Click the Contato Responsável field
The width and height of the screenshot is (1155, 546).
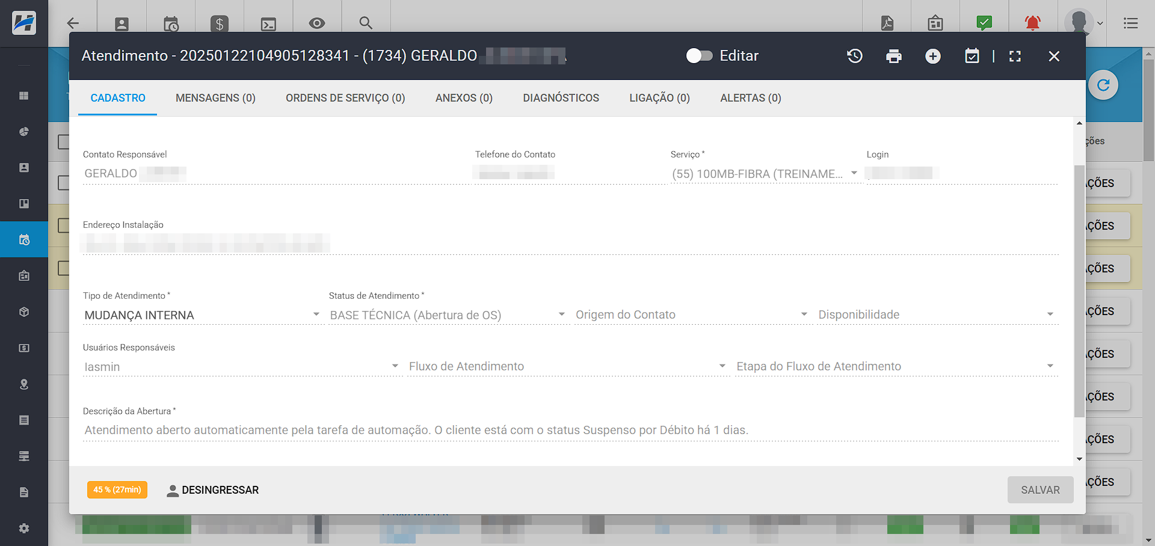coord(277,174)
